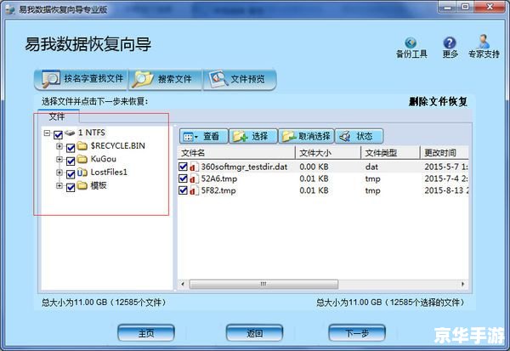Uncheck 360softmgr_testdir.dat file checkbox
The image size is (510, 351).
tap(183, 167)
